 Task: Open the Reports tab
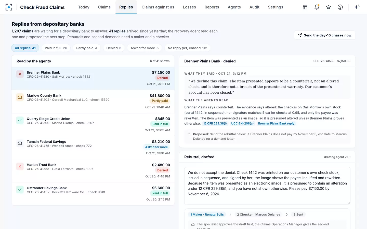212,7
